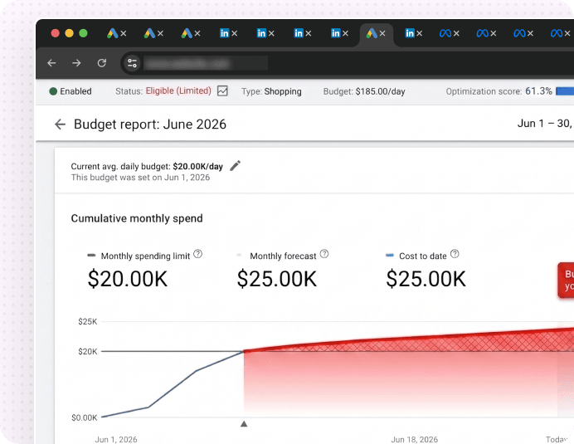Click the triangle marker below the chart
The height and width of the screenshot is (444, 574).
[244, 424]
